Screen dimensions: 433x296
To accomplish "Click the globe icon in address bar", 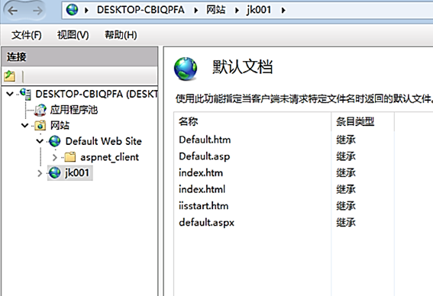I will [72, 10].
